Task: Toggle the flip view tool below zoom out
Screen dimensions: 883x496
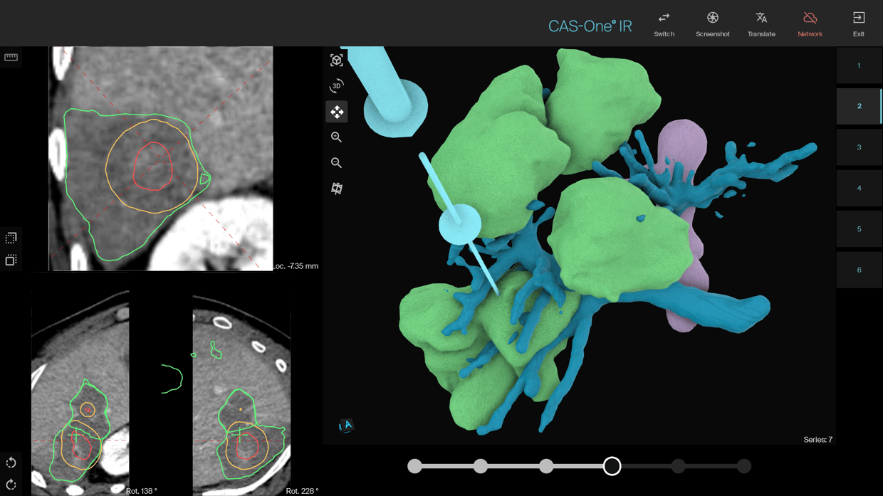Action: [x=337, y=189]
